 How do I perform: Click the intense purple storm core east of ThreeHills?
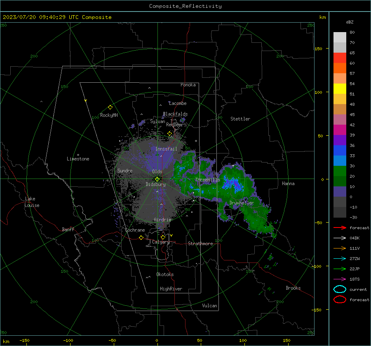coord(234,184)
